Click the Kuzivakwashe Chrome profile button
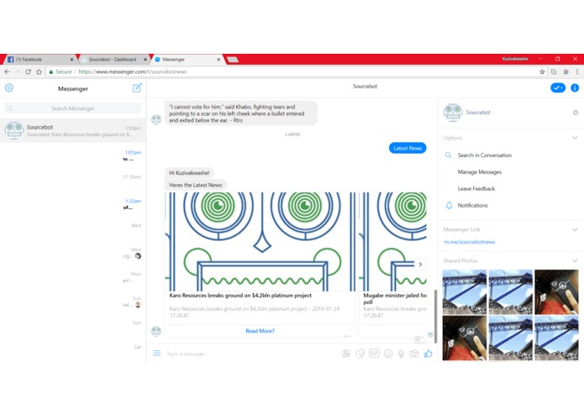Image resolution: width=584 pixels, height=415 pixels. pyautogui.click(x=515, y=59)
